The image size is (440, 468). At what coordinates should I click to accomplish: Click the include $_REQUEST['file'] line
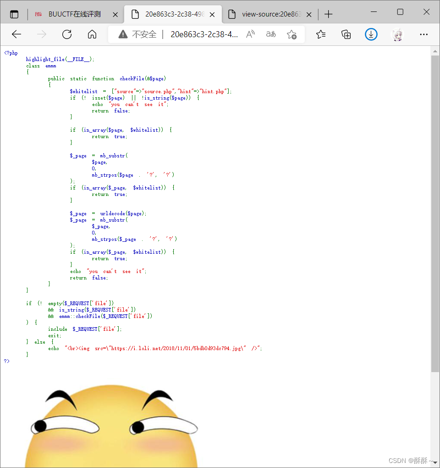(x=85, y=329)
